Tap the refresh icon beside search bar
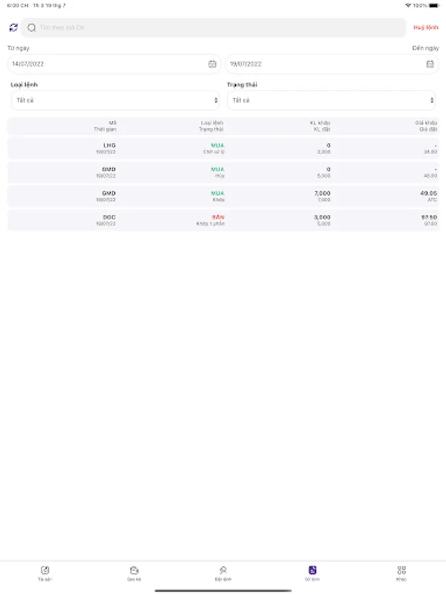The width and height of the screenshot is (446, 595). pos(14,27)
